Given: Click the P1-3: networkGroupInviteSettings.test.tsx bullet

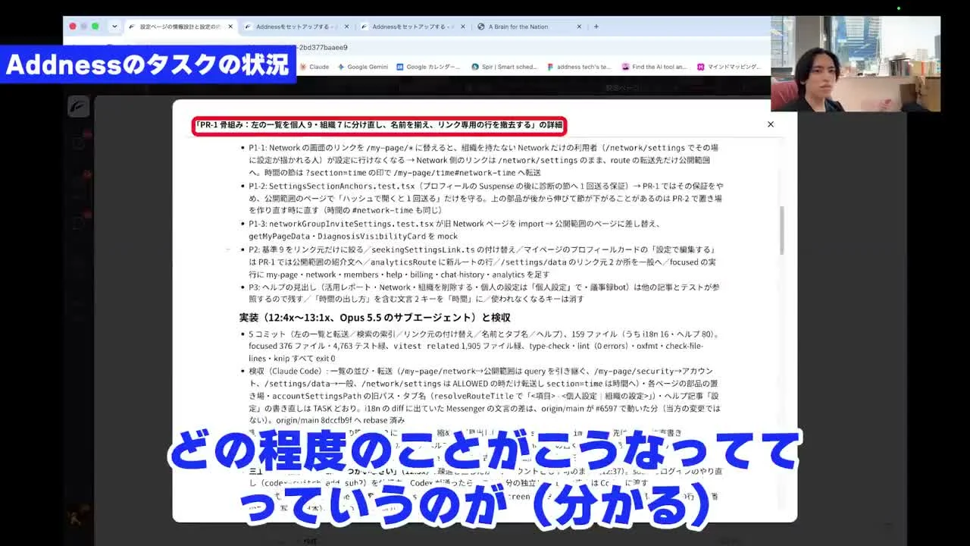Looking at the screenshot, I should pyautogui.click(x=455, y=230).
